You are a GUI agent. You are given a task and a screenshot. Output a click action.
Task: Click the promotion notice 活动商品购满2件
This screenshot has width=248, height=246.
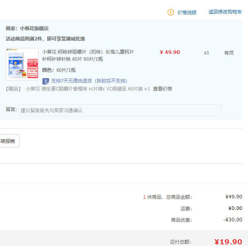tap(45, 39)
